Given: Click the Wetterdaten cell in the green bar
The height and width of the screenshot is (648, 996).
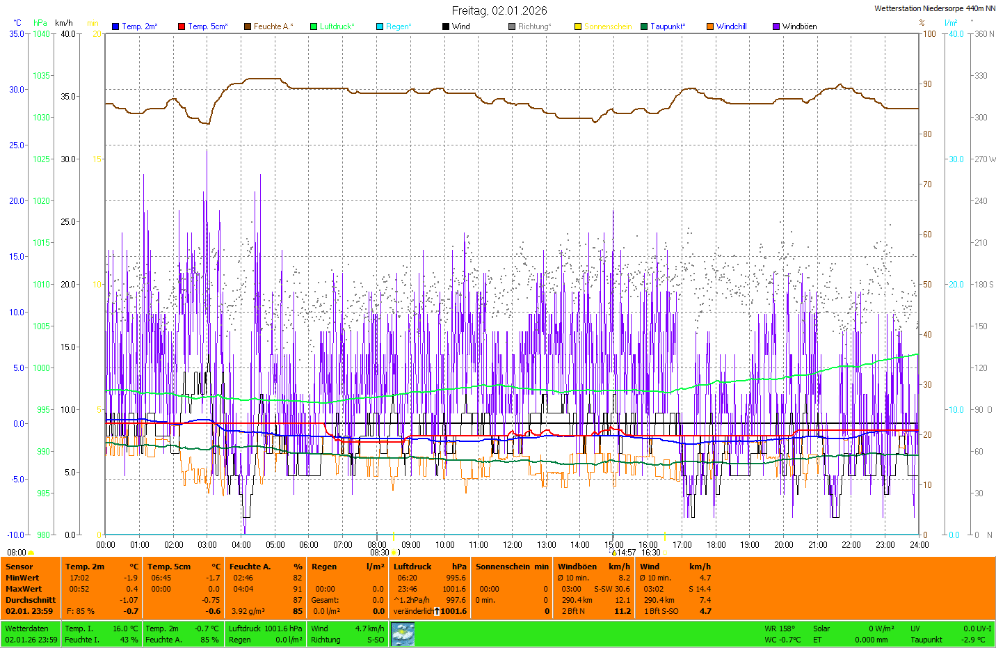Looking at the screenshot, I should click(27, 629).
